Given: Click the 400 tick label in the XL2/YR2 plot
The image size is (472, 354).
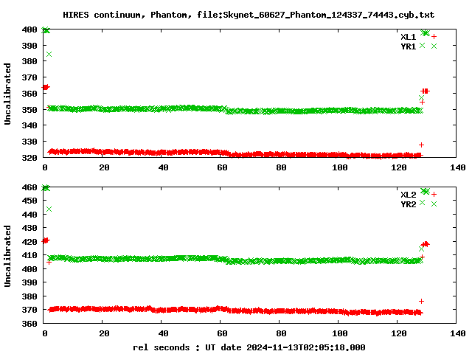Looking at the screenshot, I should 29,268.
